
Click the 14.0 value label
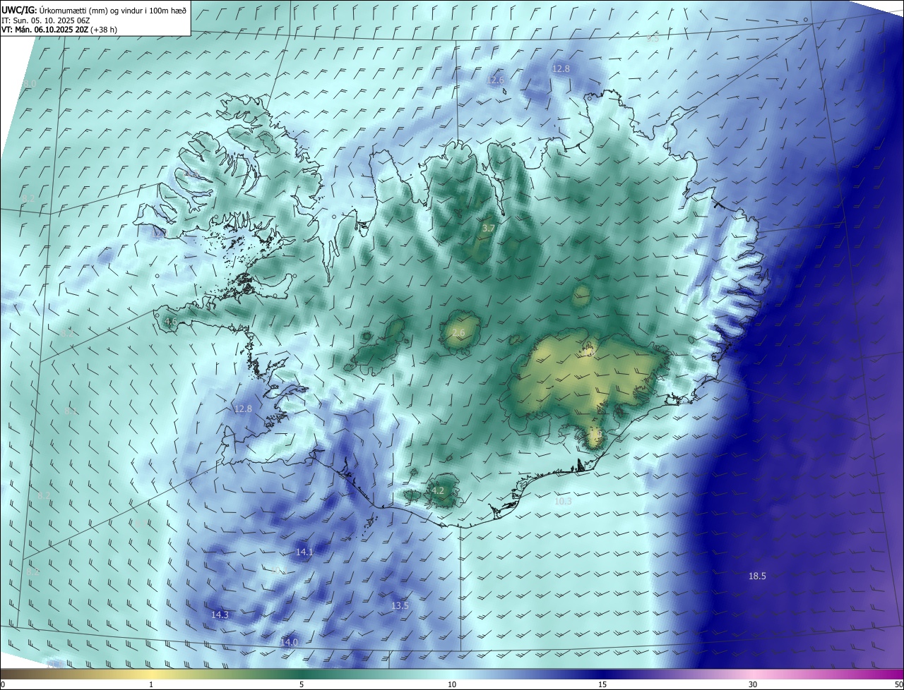tap(289, 642)
